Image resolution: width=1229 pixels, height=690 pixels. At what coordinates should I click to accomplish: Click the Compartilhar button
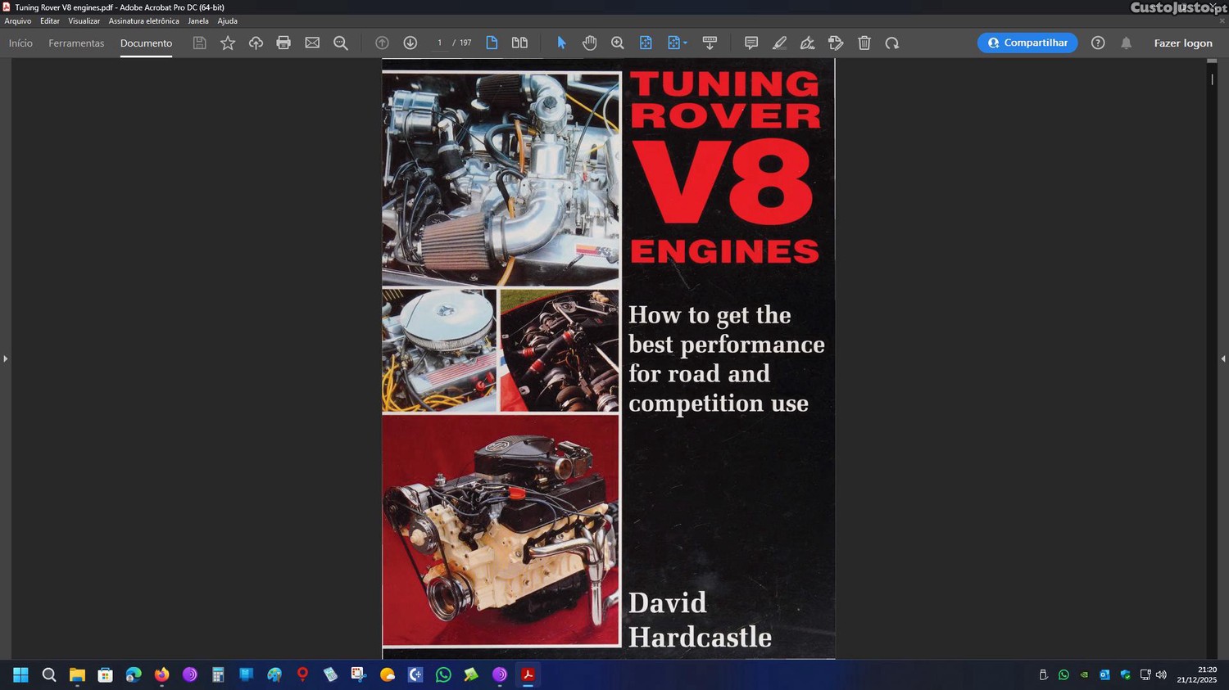click(1027, 43)
